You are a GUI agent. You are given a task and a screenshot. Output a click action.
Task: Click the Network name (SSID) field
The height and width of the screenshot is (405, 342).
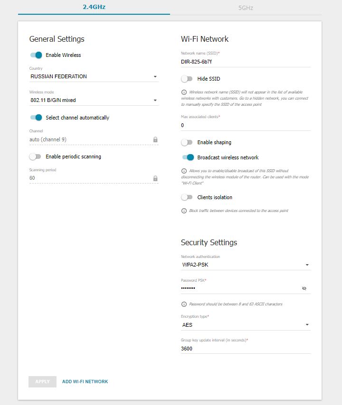pos(246,62)
